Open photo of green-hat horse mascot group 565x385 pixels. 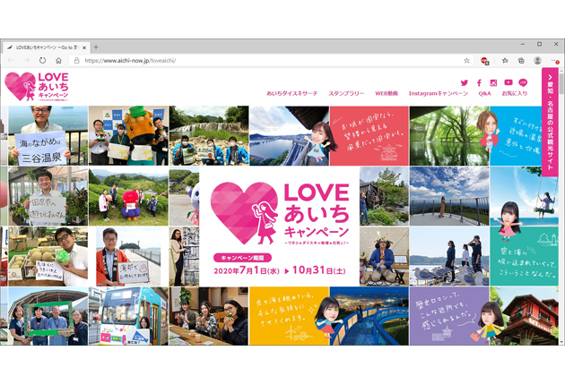tap(128, 136)
